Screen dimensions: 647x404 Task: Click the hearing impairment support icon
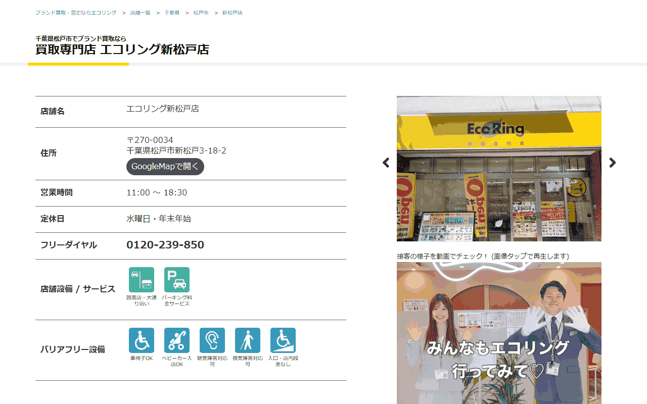[x=212, y=340]
